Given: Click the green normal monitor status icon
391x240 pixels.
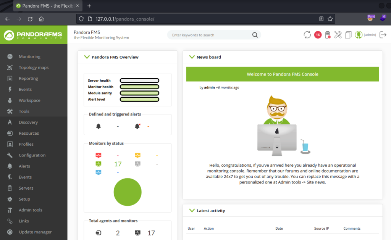Looking at the screenshot, I should coord(99,164).
